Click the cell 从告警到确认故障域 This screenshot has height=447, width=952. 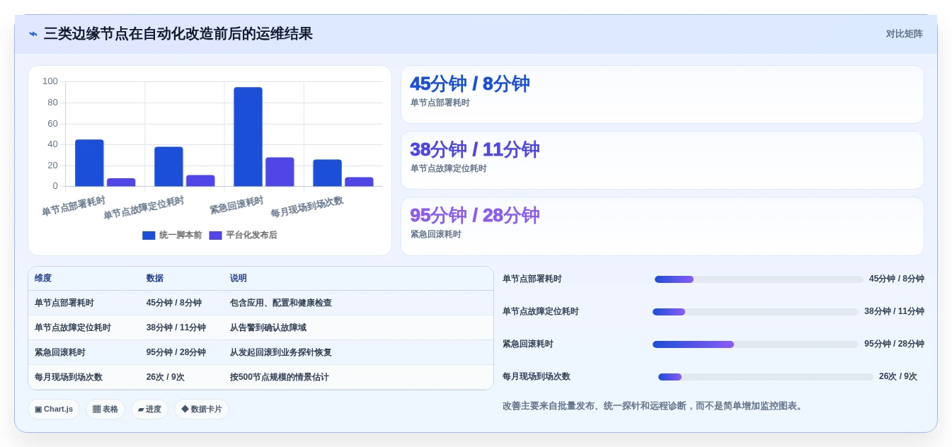tap(268, 327)
